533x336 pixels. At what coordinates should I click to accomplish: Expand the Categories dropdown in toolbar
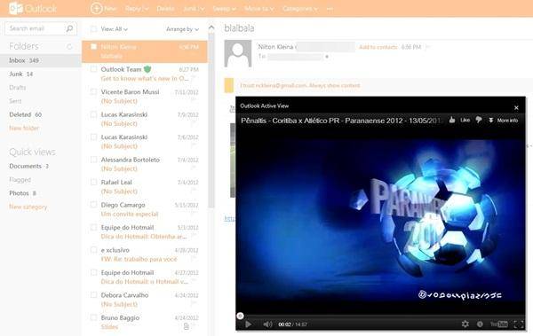300,9
